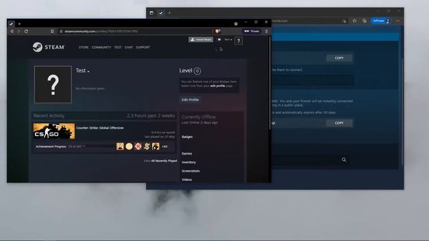The width and height of the screenshot is (429, 241).
Task: Open the Videos link in sidebar
Action: [x=186, y=180]
